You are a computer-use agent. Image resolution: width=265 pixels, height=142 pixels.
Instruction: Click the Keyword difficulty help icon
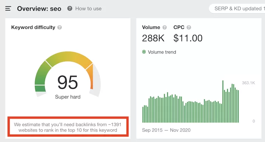pyautogui.click(x=60, y=27)
